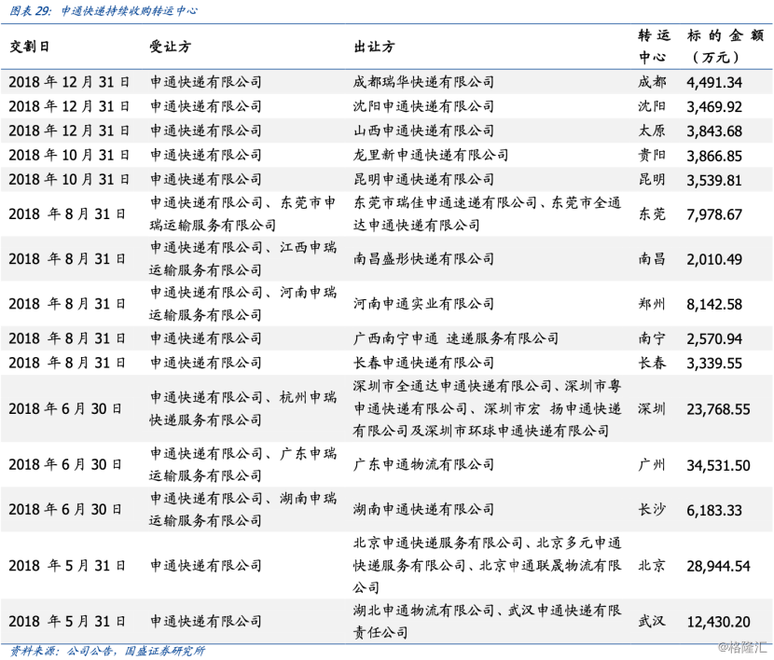Click the source note 资料来源: 公司公告, 国盛证券研究所
774x660 pixels.
click(x=107, y=651)
